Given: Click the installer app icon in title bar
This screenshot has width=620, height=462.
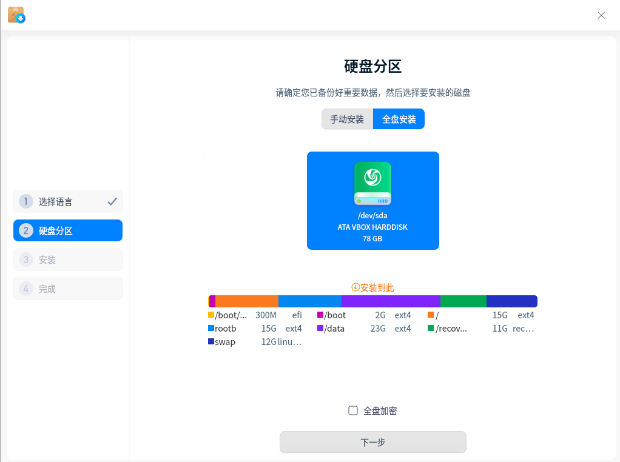Looking at the screenshot, I should click(x=16, y=15).
